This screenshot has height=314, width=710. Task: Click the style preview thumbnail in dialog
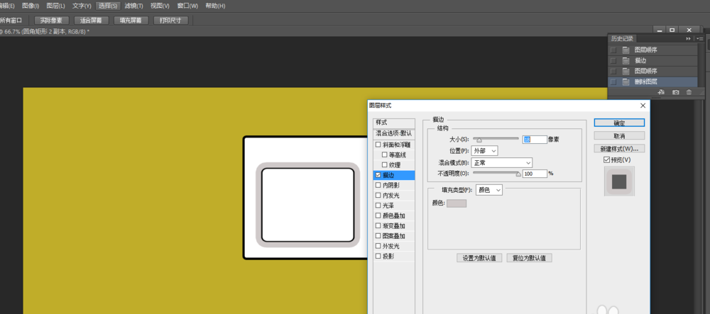618,181
